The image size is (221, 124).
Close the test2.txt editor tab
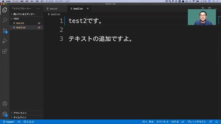pyautogui.click(x=88, y=9)
